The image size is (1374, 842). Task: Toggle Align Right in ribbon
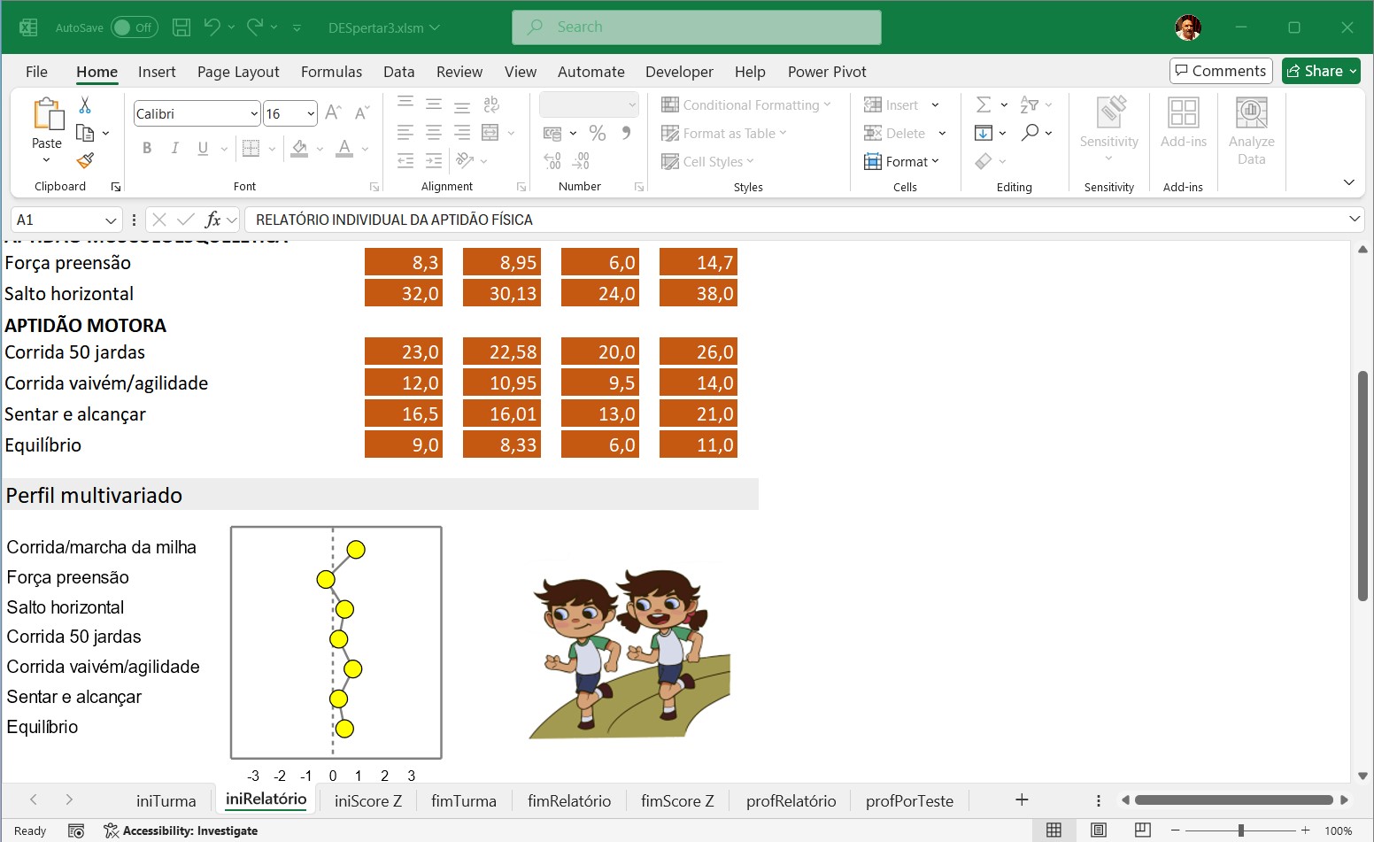tap(462, 133)
